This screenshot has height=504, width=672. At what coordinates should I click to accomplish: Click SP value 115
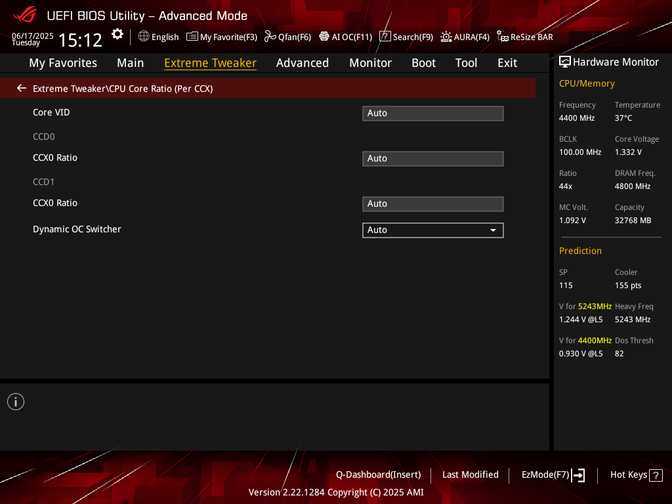point(565,285)
